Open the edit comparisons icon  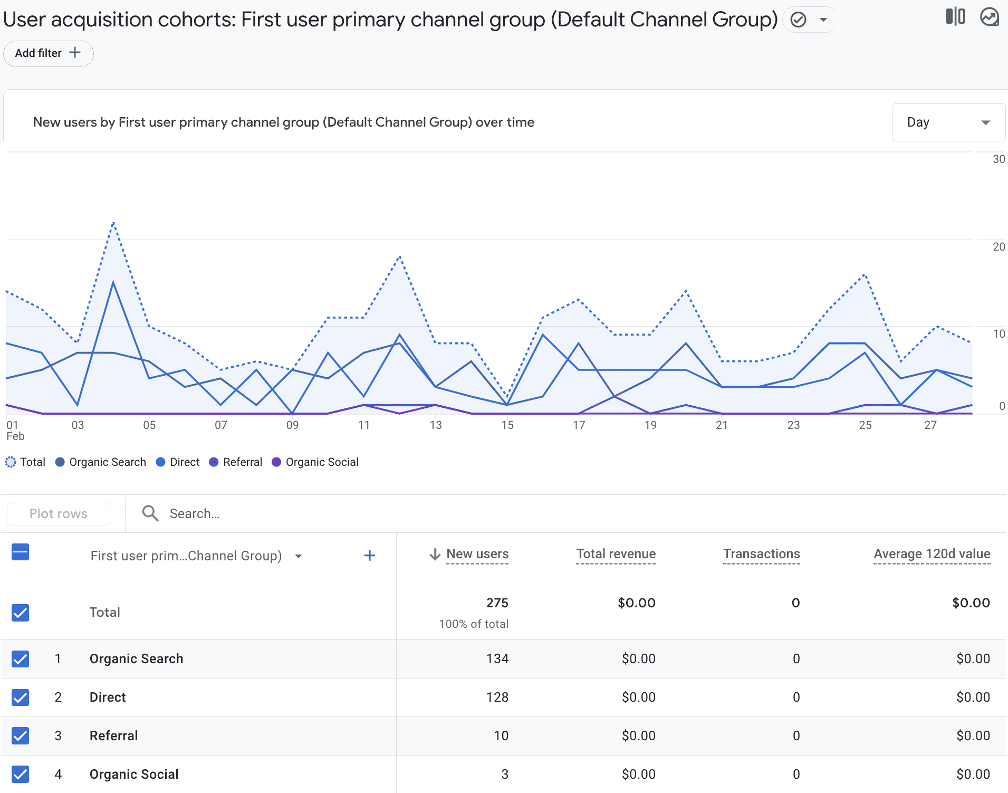955,17
